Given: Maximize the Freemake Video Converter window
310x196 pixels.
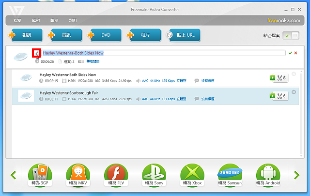Looking at the screenshot, I should (293, 10).
